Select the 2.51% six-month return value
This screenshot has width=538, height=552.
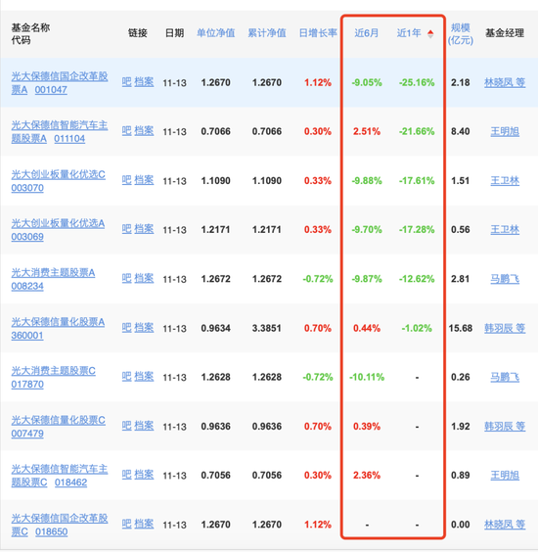click(367, 132)
